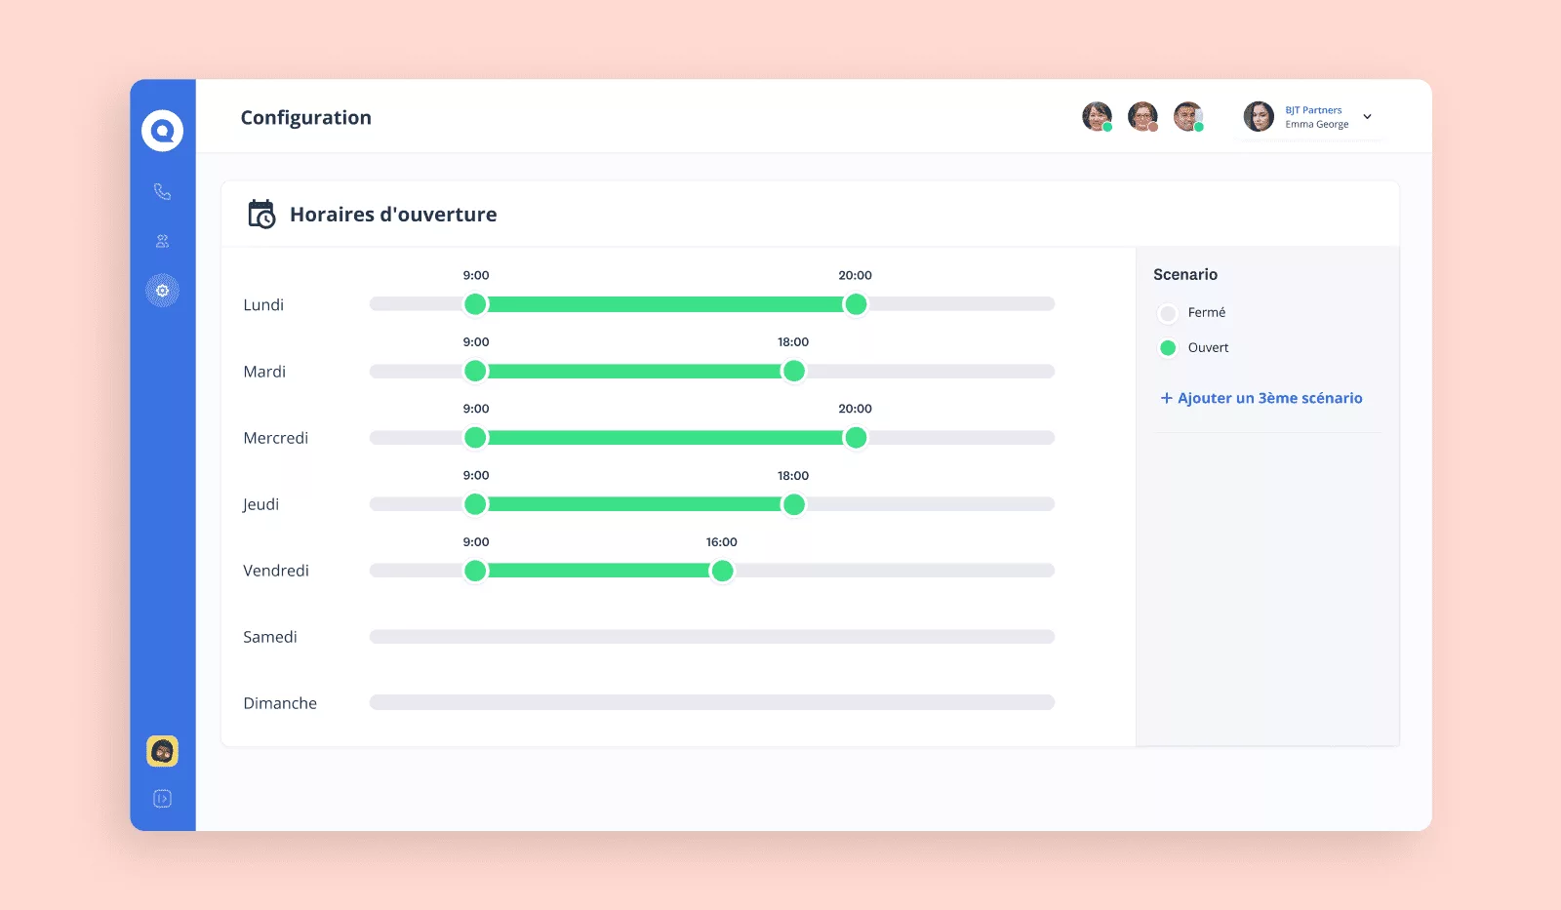Image resolution: width=1561 pixels, height=910 pixels.
Task: Click the Fermé scenario label
Action: pyautogui.click(x=1207, y=313)
